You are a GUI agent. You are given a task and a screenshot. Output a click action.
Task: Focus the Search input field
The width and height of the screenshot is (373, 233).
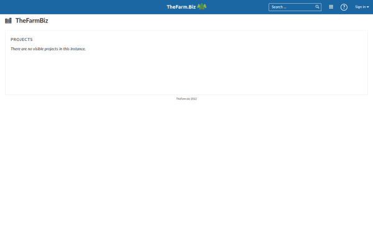click(295, 7)
